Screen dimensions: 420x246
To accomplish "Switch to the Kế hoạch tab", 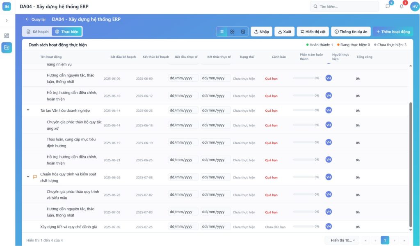I will [x=37, y=32].
